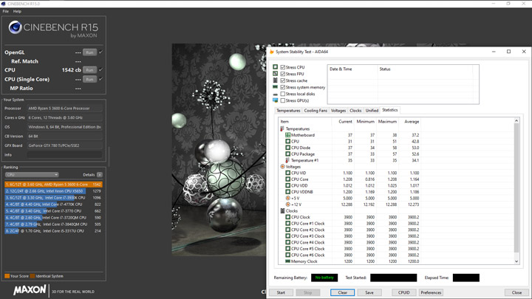Click the Memory Clock row icon
The height and width of the screenshot is (299, 532).
(x=287, y=261)
